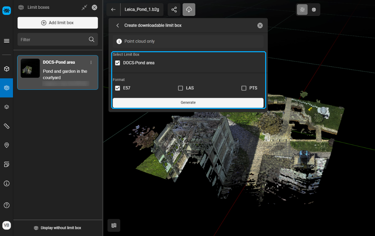Open the 3D model cube sidebar icon

(x=6, y=69)
